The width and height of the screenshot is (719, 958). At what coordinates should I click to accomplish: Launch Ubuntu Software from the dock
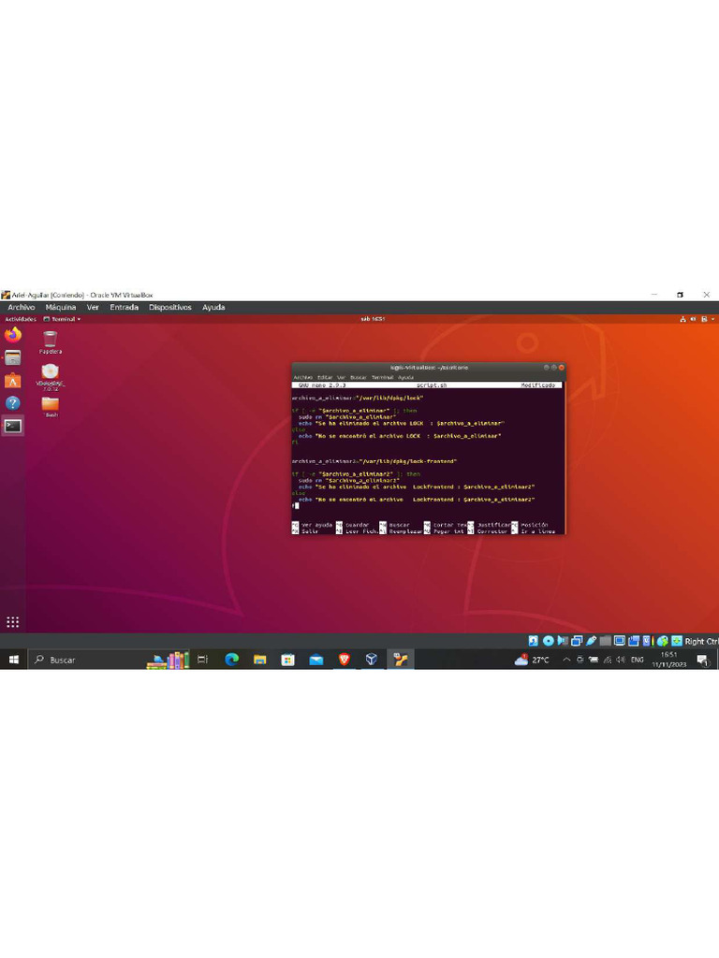13,381
